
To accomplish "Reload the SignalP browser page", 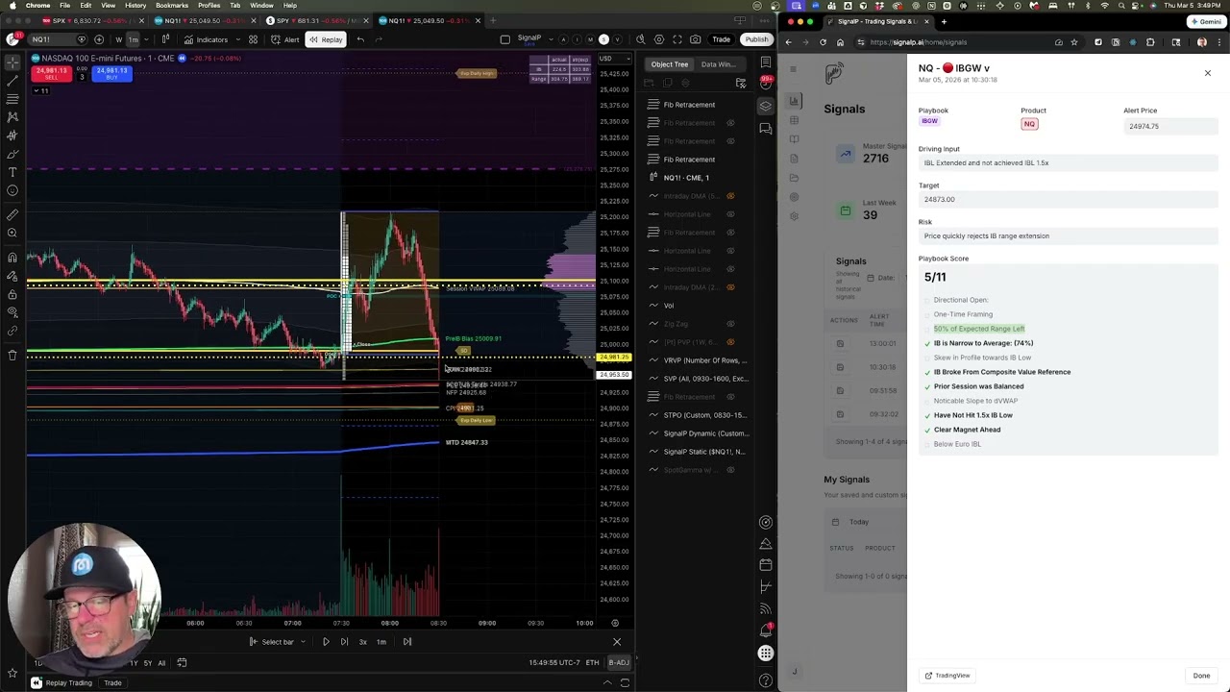I will tap(823, 42).
